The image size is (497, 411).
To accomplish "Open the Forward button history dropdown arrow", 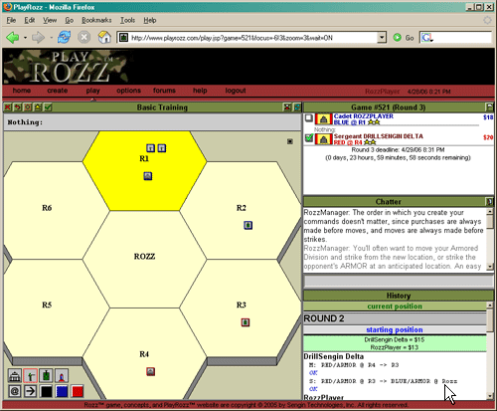I will [51, 38].
